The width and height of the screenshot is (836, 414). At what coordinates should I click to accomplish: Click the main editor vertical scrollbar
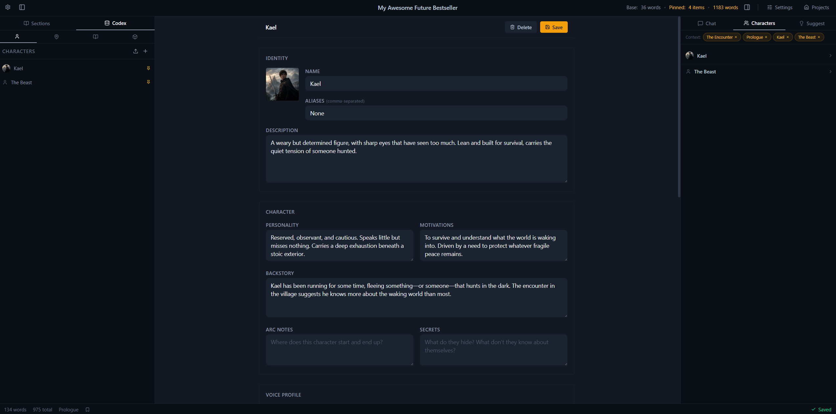pos(679,107)
